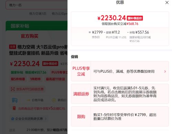Open 企业会员团购更优惠 link
This screenshot has height=134, width=172.
pyautogui.click(x=29, y=118)
